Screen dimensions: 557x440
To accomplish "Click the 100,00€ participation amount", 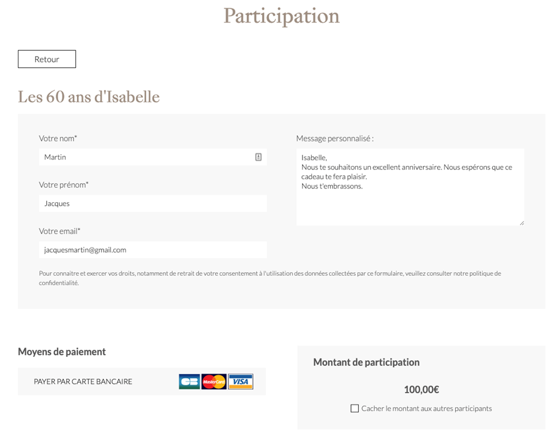I will [421, 390].
